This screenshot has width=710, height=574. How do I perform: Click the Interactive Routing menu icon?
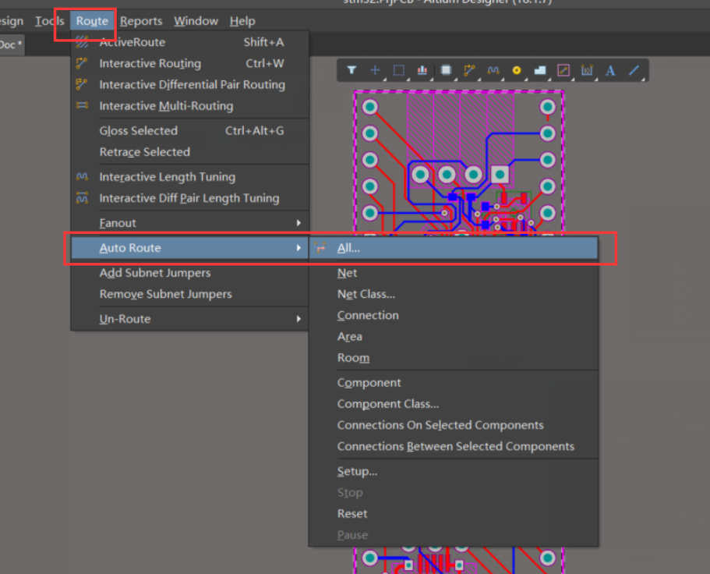[x=82, y=63]
